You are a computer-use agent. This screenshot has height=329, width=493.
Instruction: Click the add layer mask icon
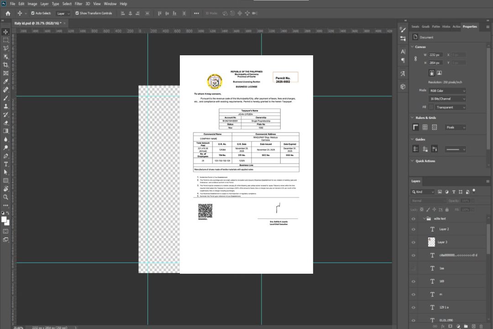[x=450, y=326]
